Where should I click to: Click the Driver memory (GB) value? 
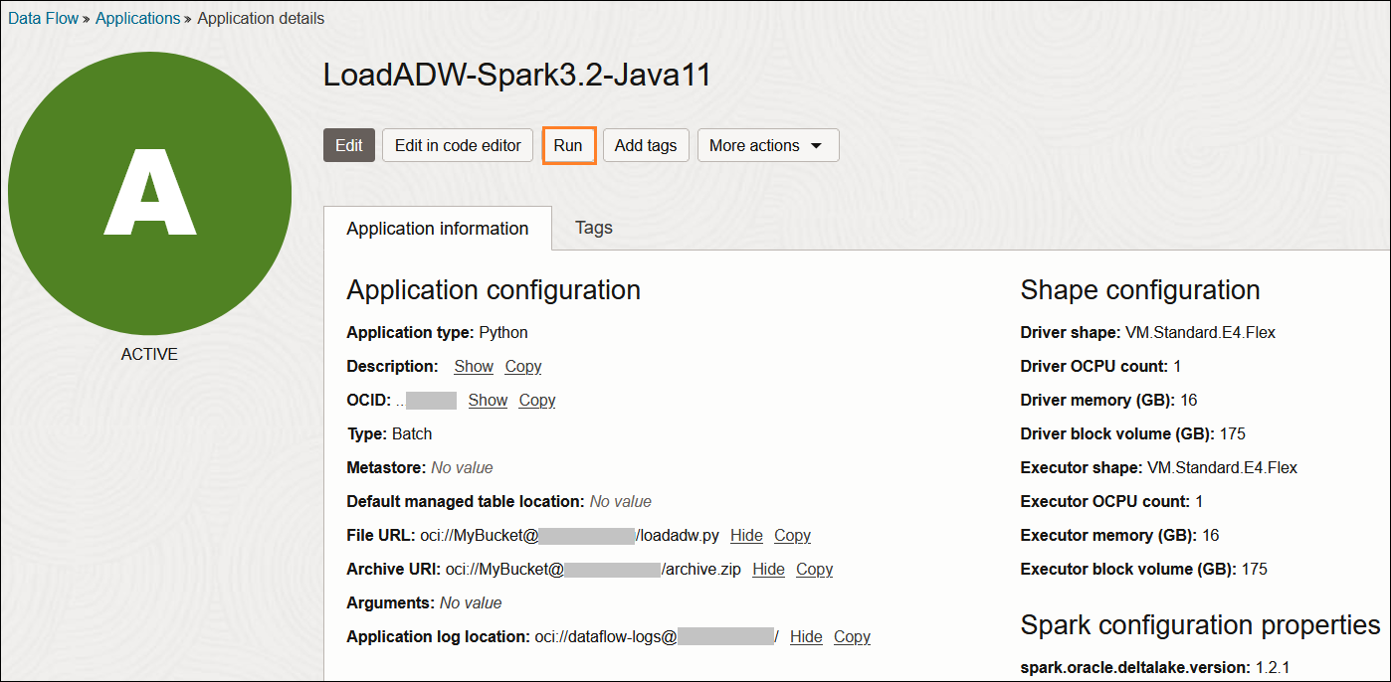coord(1188,400)
